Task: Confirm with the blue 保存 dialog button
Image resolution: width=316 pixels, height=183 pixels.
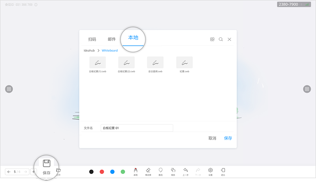Action: [228, 138]
